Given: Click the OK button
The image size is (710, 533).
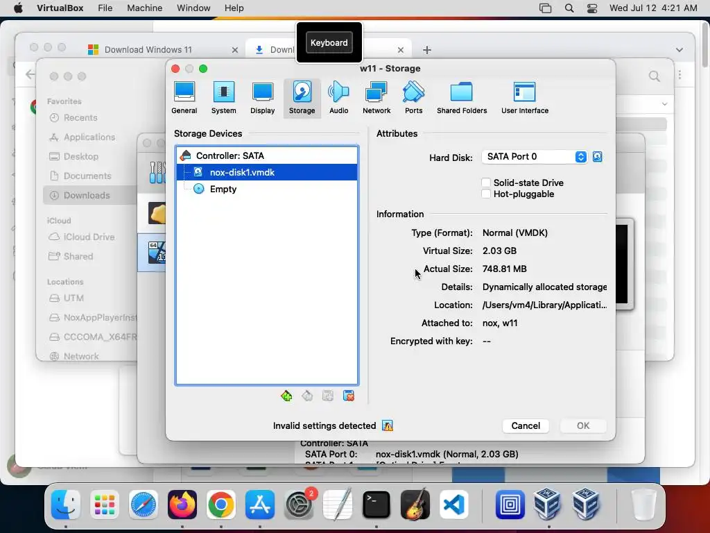Looking at the screenshot, I should click(x=583, y=425).
